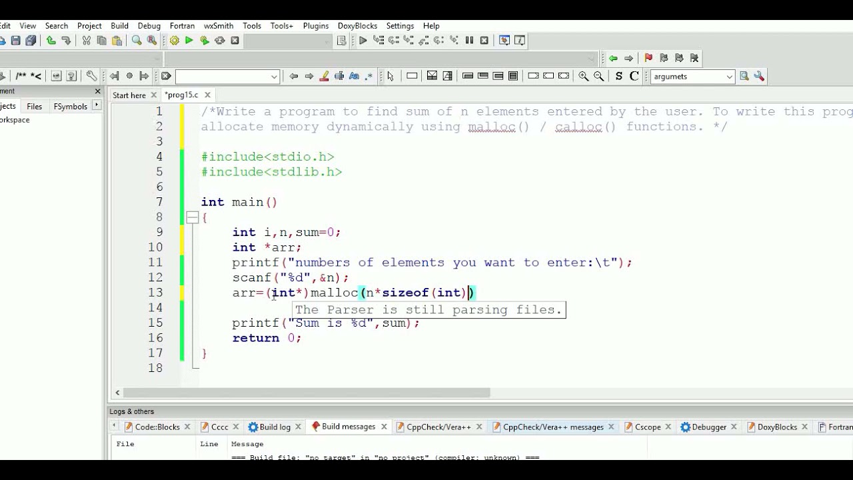Run search next to argumets field

click(744, 76)
